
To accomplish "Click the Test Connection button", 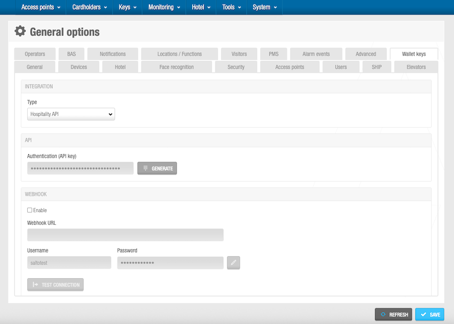I will [x=56, y=285].
